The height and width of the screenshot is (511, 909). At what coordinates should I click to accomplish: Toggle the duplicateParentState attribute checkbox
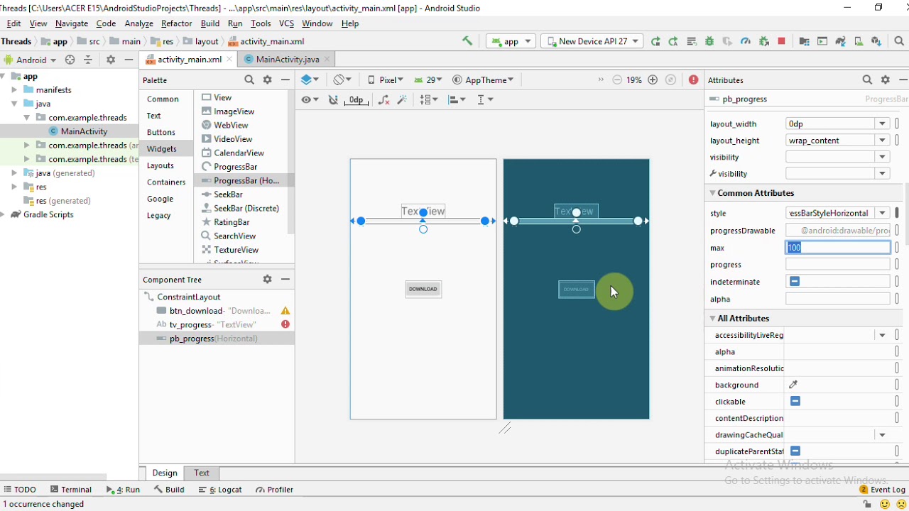click(795, 451)
